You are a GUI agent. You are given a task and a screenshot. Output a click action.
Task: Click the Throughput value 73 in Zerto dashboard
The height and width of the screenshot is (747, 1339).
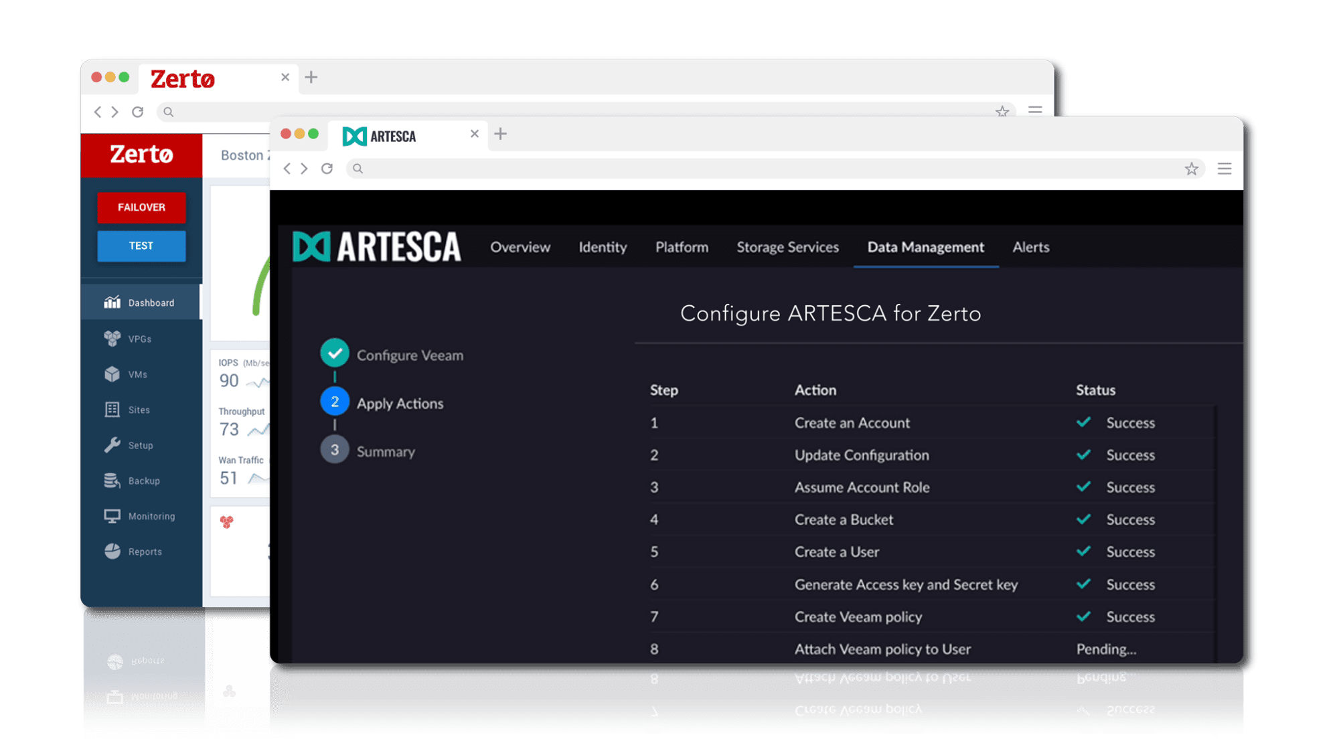229,430
